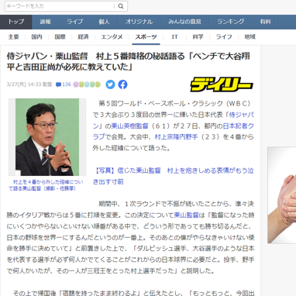Choose the IT category menu item

(174, 37)
